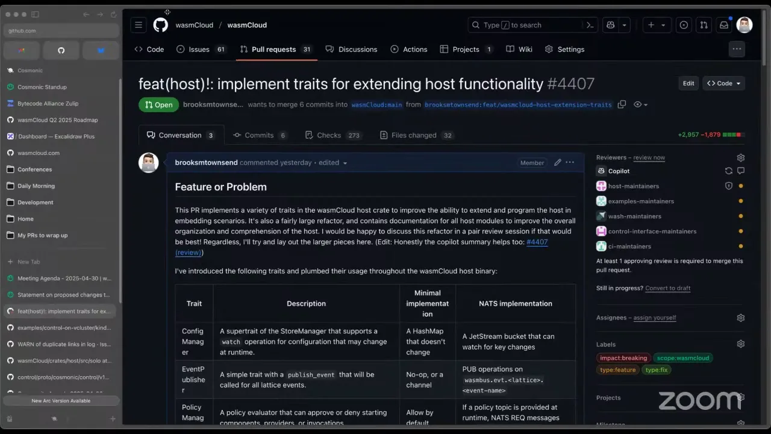
Task: Open the command palette icon in search bar
Action: pos(590,25)
